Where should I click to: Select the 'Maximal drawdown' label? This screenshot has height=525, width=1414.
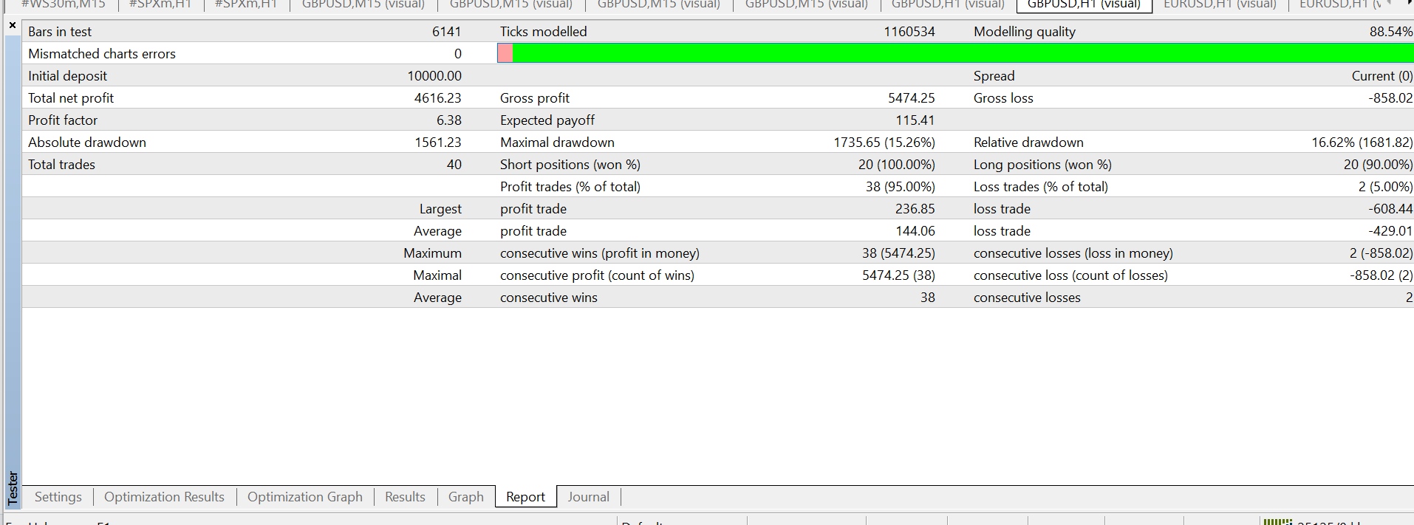pyautogui.click(x=557, y=143)
